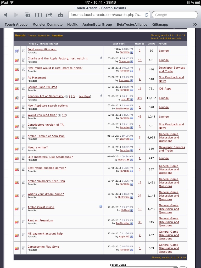
Task: Click attachment paperclip on Random Act of Generosity
Action: 101,96
